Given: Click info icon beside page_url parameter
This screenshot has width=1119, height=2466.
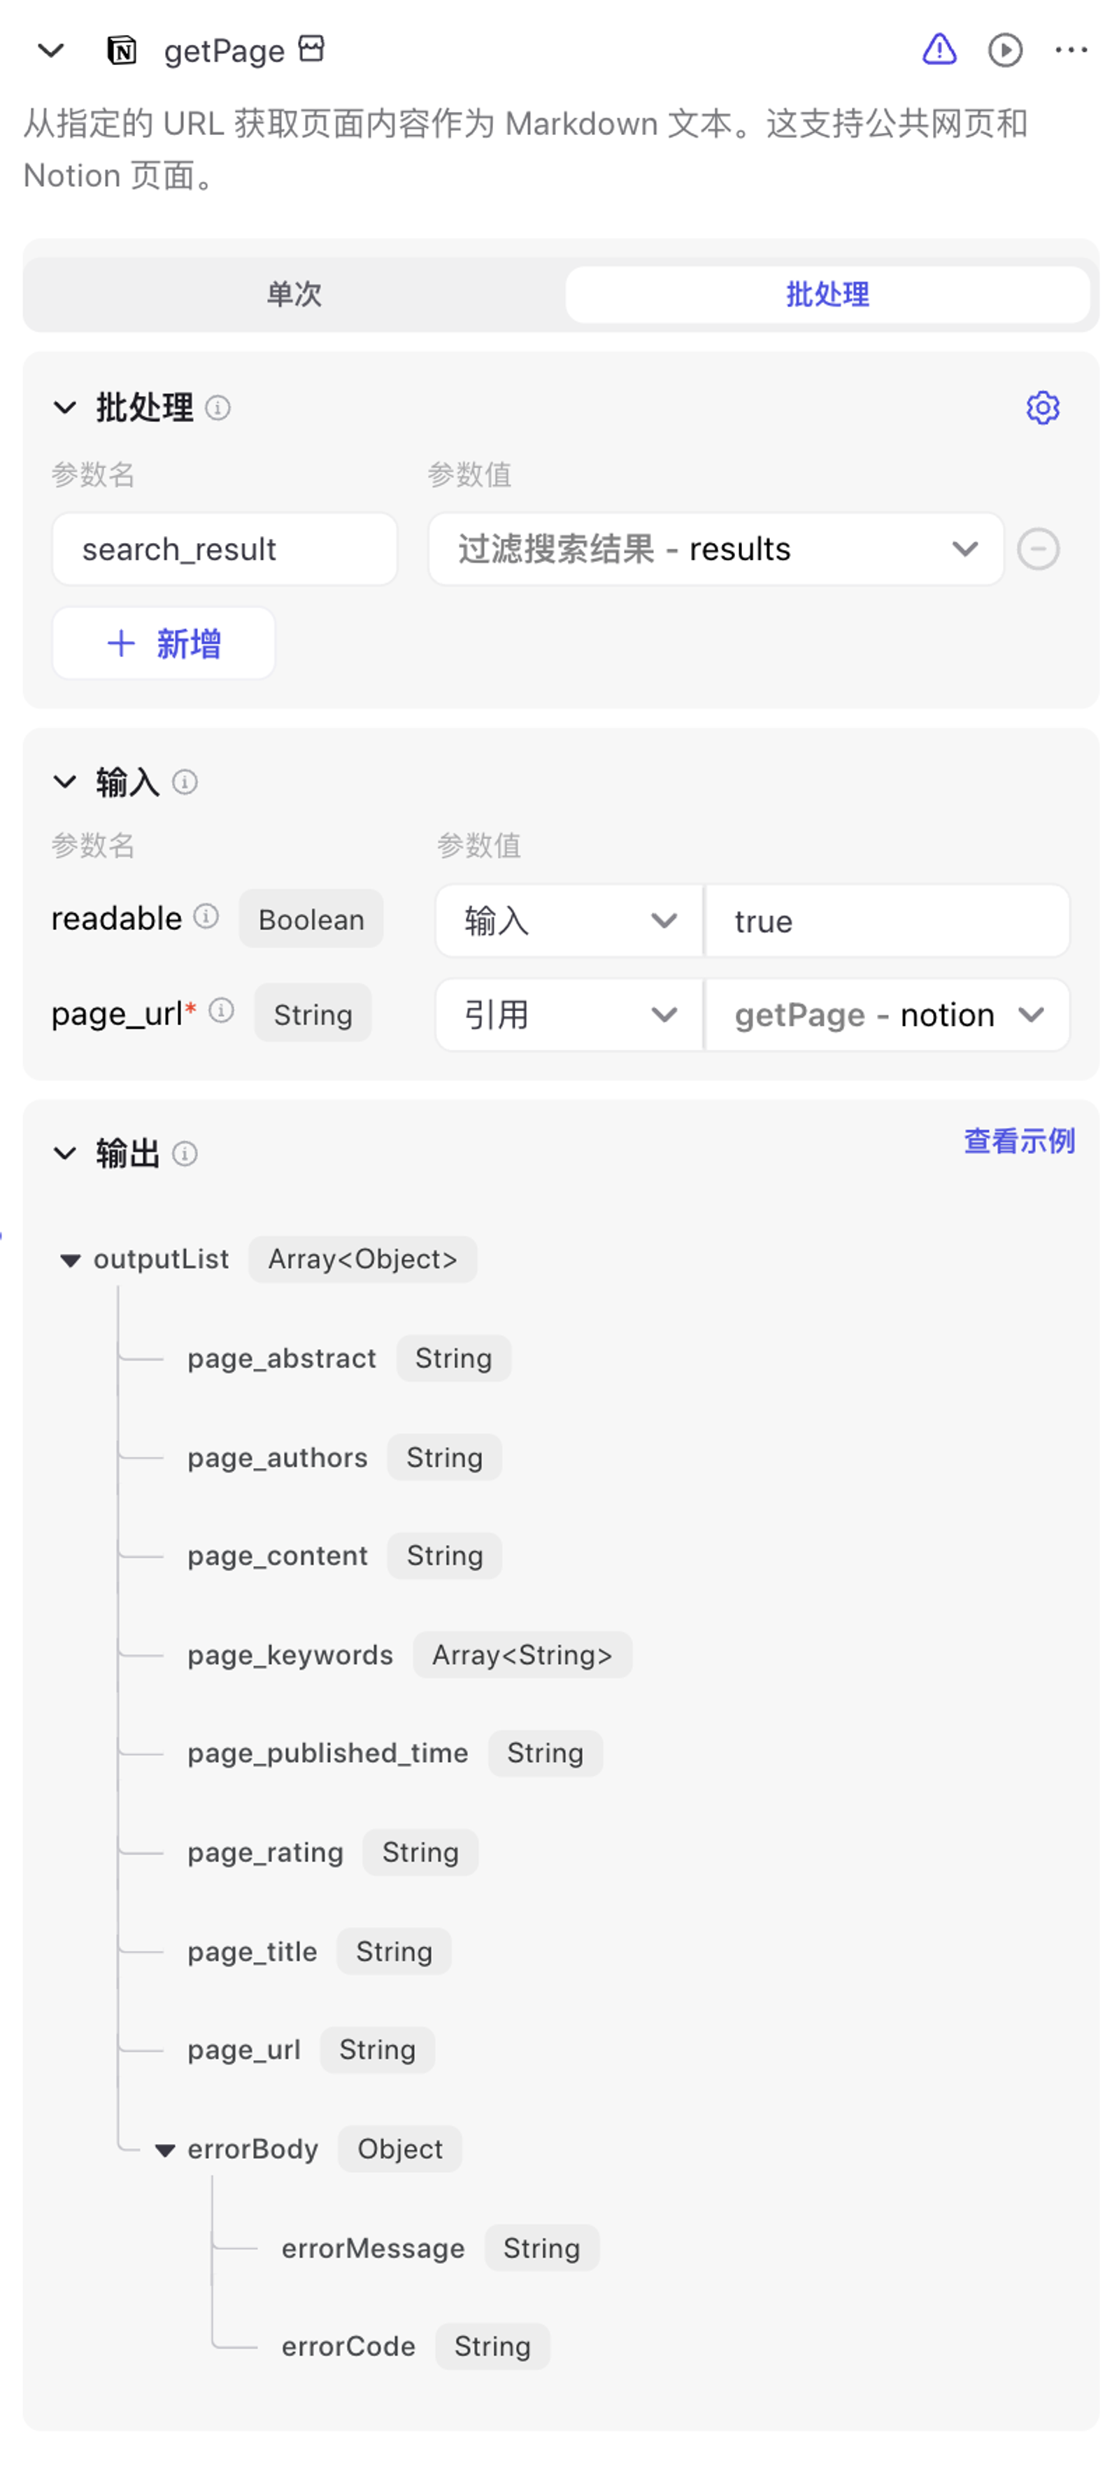Looking at the screenshot, I should click(221, 1010).
